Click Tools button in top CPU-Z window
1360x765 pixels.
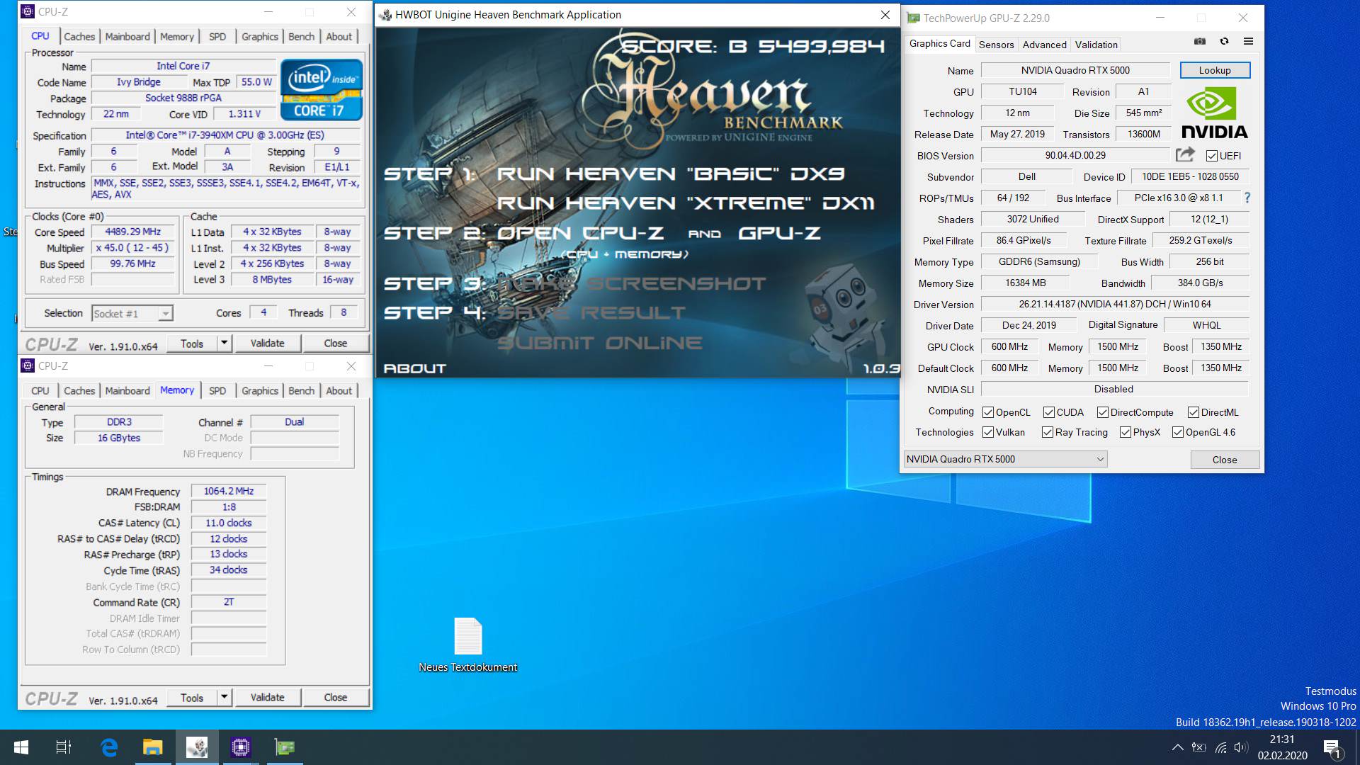(x=191, y=343)
